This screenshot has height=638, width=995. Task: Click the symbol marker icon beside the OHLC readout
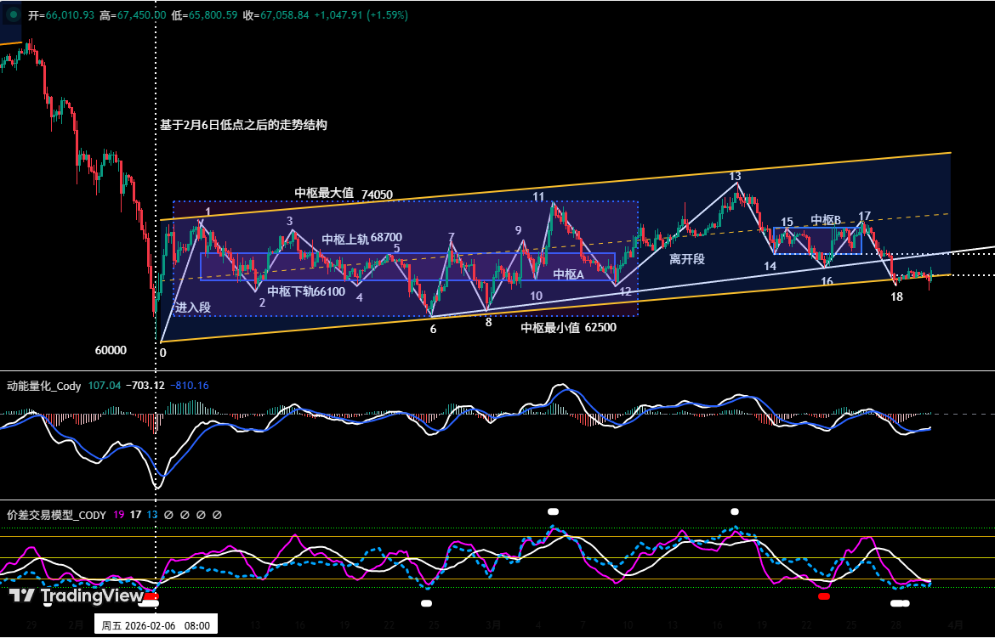click(x=12, y=14)
